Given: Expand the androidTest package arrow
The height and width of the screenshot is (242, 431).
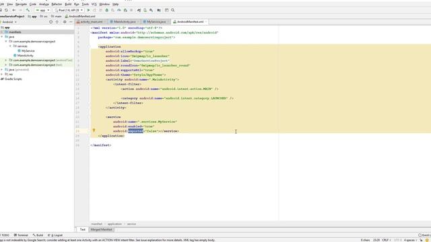Looking at the screenshot, I should [x=6, y=60].
